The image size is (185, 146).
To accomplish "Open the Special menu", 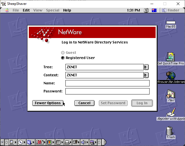I will click(x=53, y=10).
